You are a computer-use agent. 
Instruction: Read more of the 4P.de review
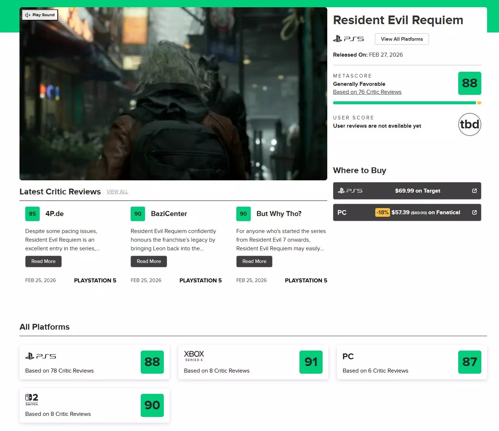click(43, 261)
